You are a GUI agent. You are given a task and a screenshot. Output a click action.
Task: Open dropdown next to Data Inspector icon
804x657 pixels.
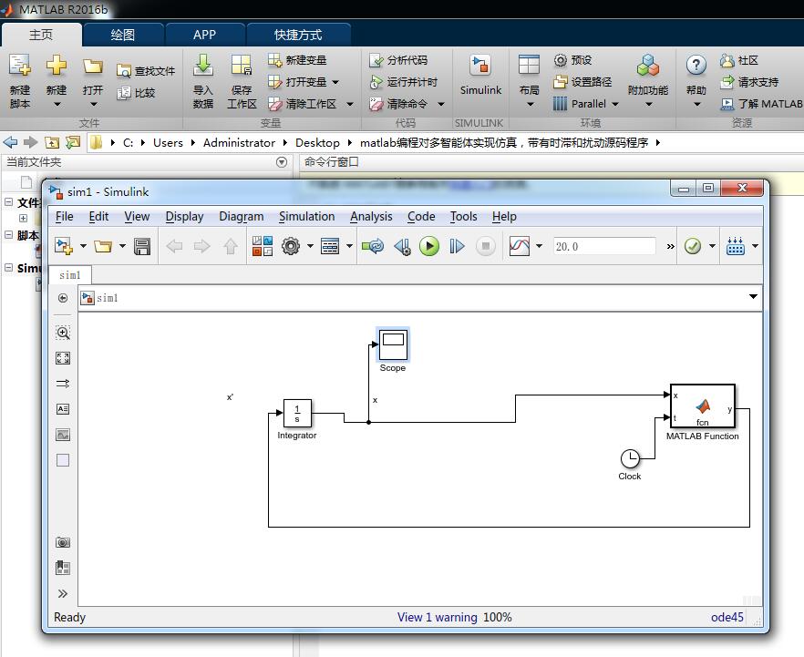pyautogui.click(x=539, y=247)
